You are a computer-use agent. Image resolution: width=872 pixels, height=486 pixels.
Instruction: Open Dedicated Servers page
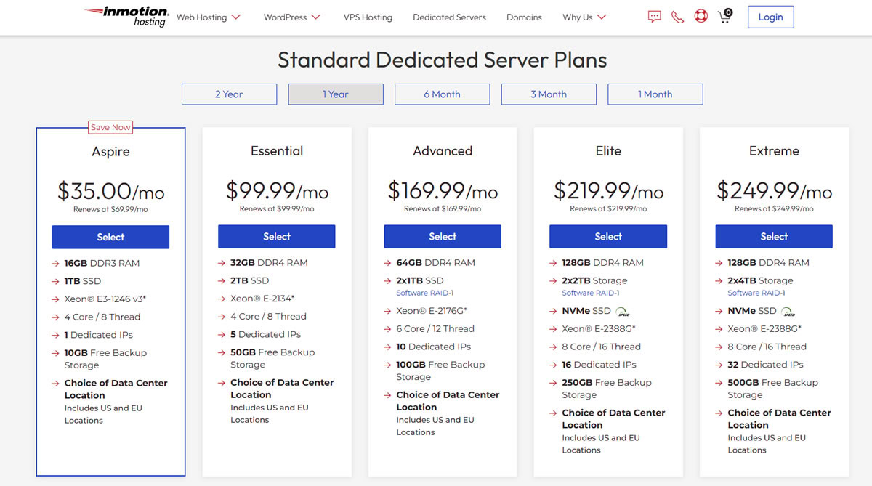449,17
